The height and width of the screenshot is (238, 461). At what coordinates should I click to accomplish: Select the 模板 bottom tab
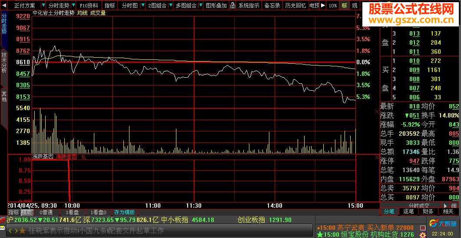click(27, 212)
